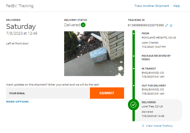The height and width of the screenshot is (133, 190).
Task: Click the In Transit timeline marker dot
Action: [134, 69]
